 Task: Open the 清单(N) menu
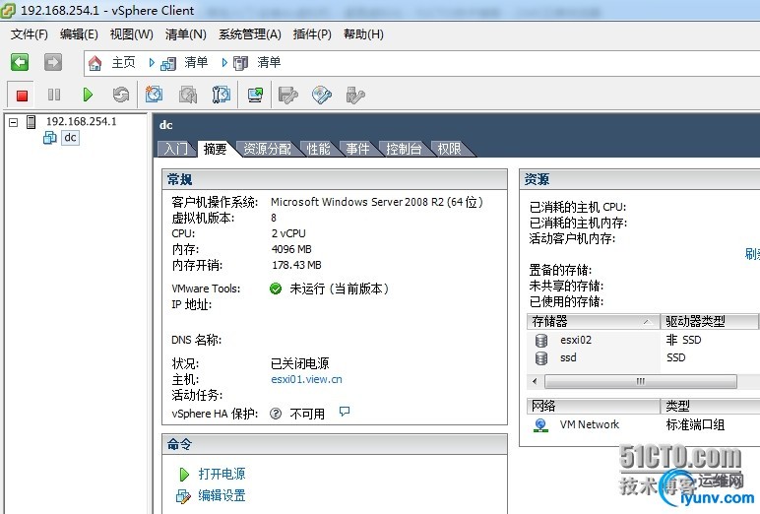[x=186, y=34]
